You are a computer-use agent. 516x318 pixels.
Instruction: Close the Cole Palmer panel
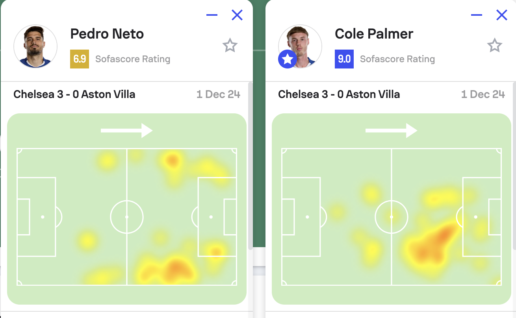[502, 15]
